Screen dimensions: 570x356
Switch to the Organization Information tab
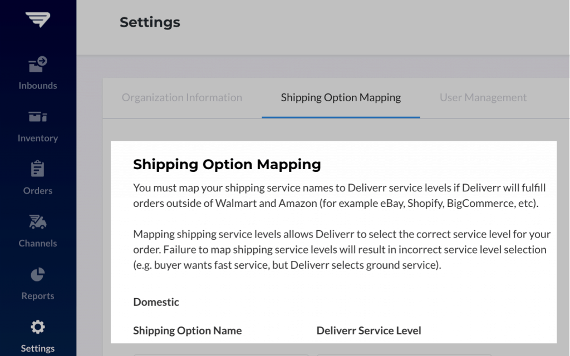click(x=181, y=97)
